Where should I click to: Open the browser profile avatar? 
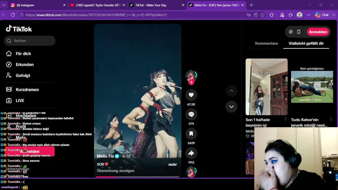click(299, 15)
